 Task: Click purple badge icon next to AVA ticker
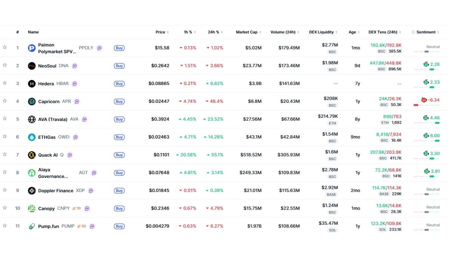coord(85,119)
